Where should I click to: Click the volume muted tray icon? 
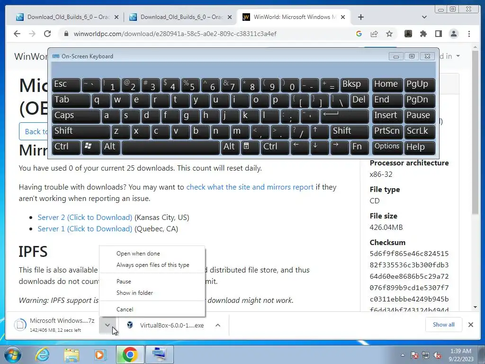(437, 355)
